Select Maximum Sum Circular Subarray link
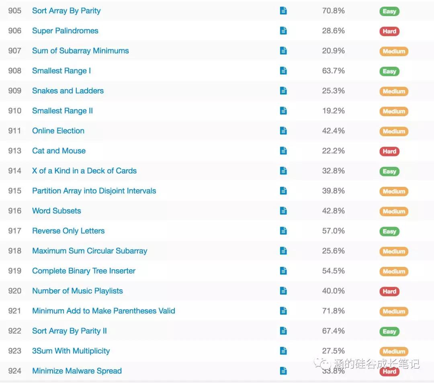Screen dimensions: 434x383 click(x=90, y=251)
